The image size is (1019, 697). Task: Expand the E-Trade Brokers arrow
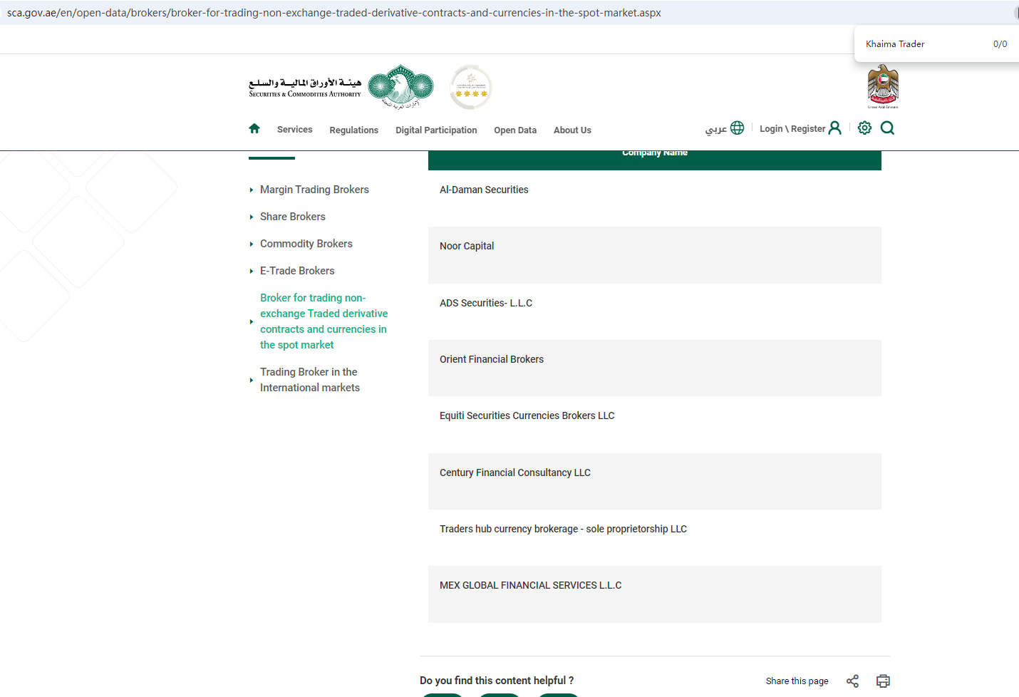(252, 272)
